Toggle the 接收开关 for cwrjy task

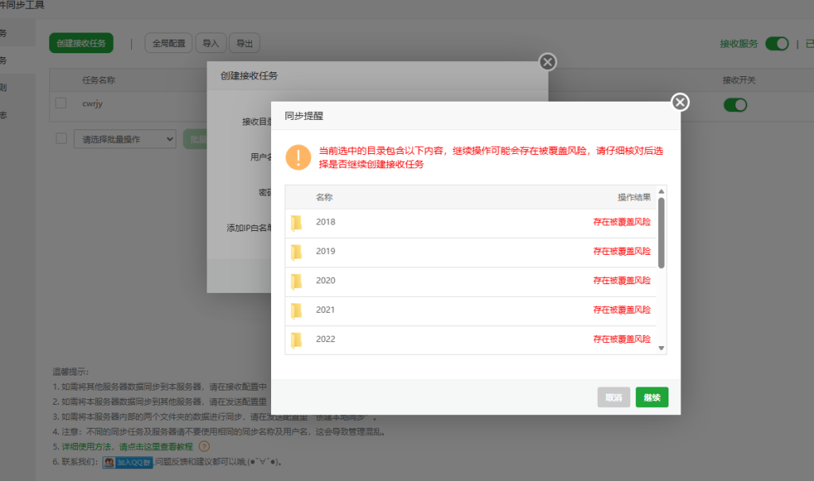click(735, 106)
